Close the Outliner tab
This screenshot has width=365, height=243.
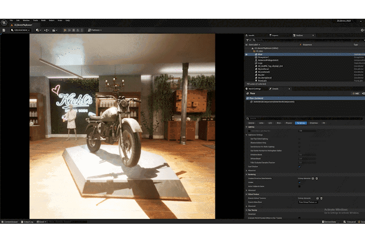(313, 35)
